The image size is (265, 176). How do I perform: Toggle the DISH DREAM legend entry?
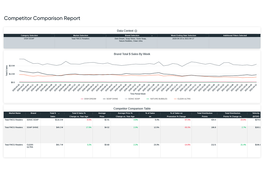[89, 99]
